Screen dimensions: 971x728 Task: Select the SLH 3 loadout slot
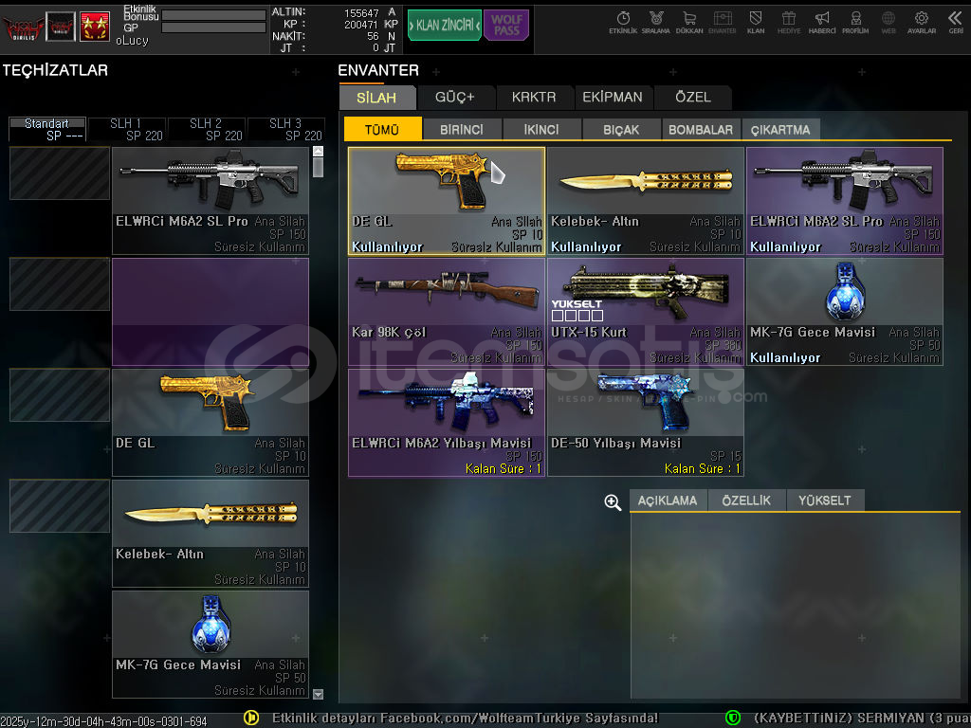point(286,129)
